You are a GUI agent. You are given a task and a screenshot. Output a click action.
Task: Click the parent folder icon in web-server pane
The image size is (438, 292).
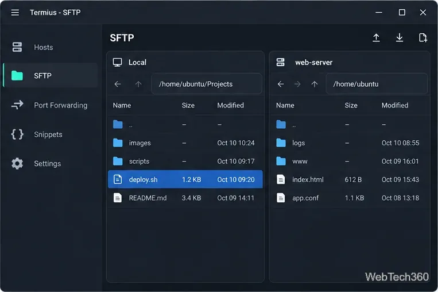281,125
